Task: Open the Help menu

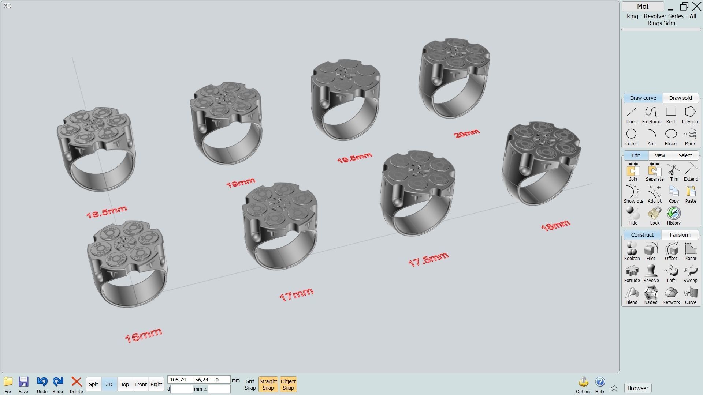Action: (600, 385)
